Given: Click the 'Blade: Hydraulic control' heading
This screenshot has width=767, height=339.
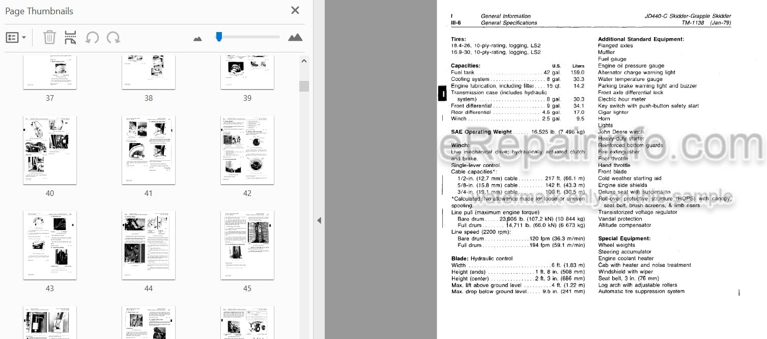Looking at the screenshot, I should point(482,259).
